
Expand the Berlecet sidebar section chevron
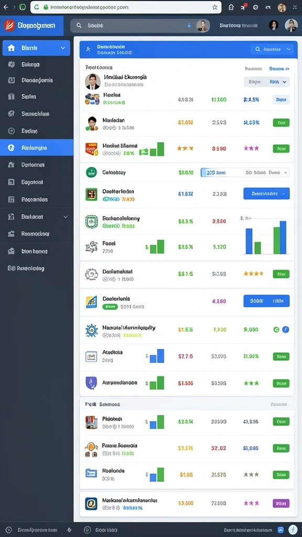click(x=66, y=217)
